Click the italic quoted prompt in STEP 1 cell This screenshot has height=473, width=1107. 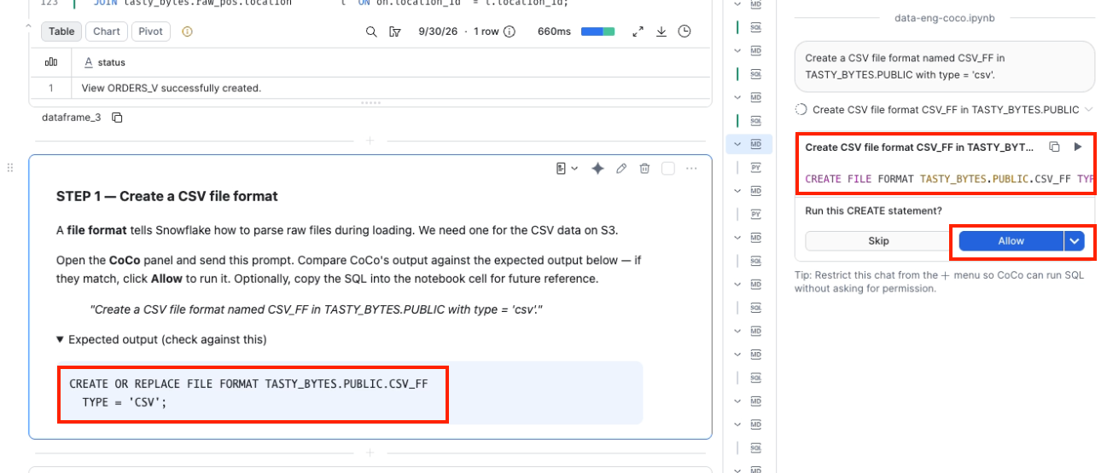pyautogui.click(x=317, y=309)
